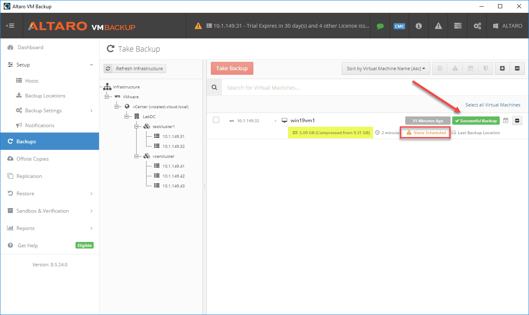Open the CMC cloud management console icon

click(399, 26)
